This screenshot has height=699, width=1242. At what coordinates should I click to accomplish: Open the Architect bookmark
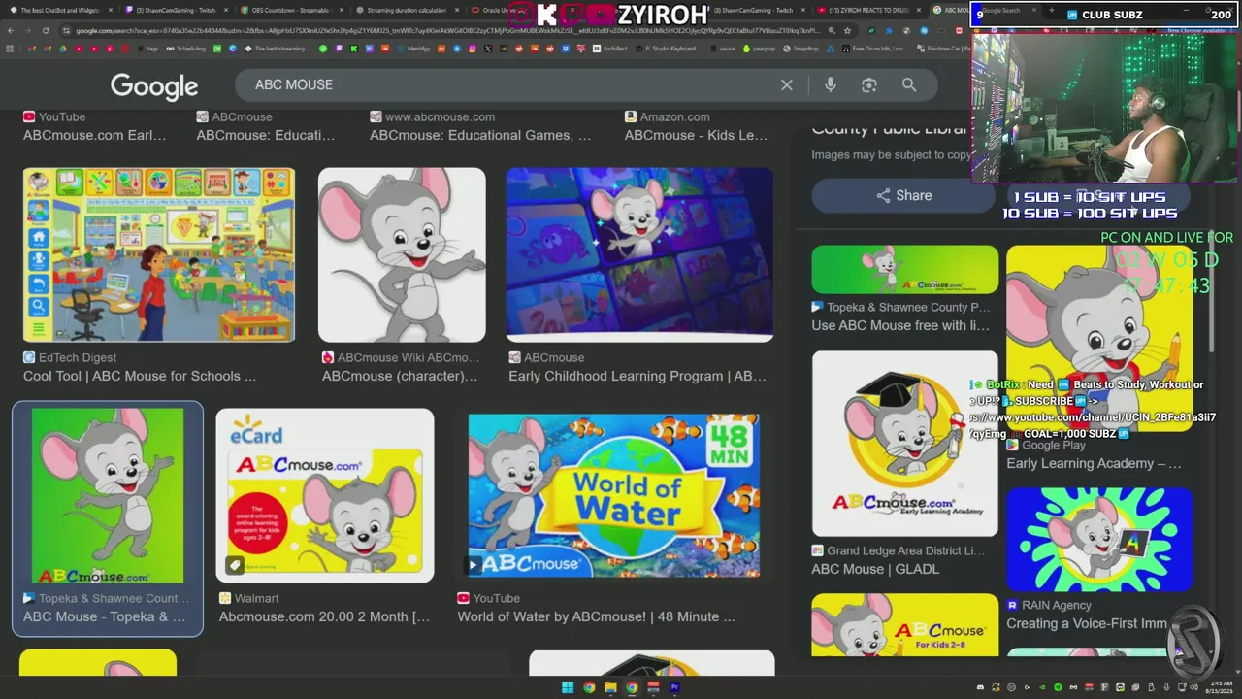pyautogui.click(x=611, y=48)
